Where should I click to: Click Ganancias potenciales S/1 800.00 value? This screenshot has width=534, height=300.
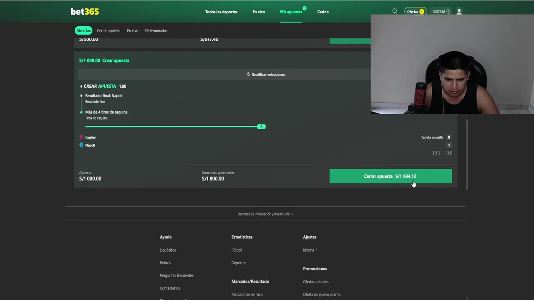click(213, 179)
